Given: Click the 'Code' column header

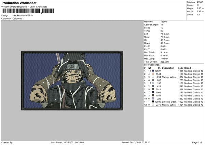Looking at the screenshot, I should [x=180, y=68].
